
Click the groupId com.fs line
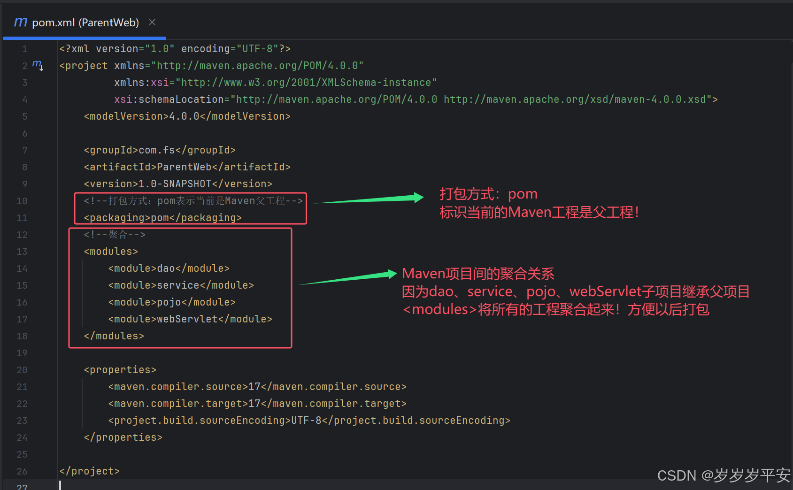point(160,150)
